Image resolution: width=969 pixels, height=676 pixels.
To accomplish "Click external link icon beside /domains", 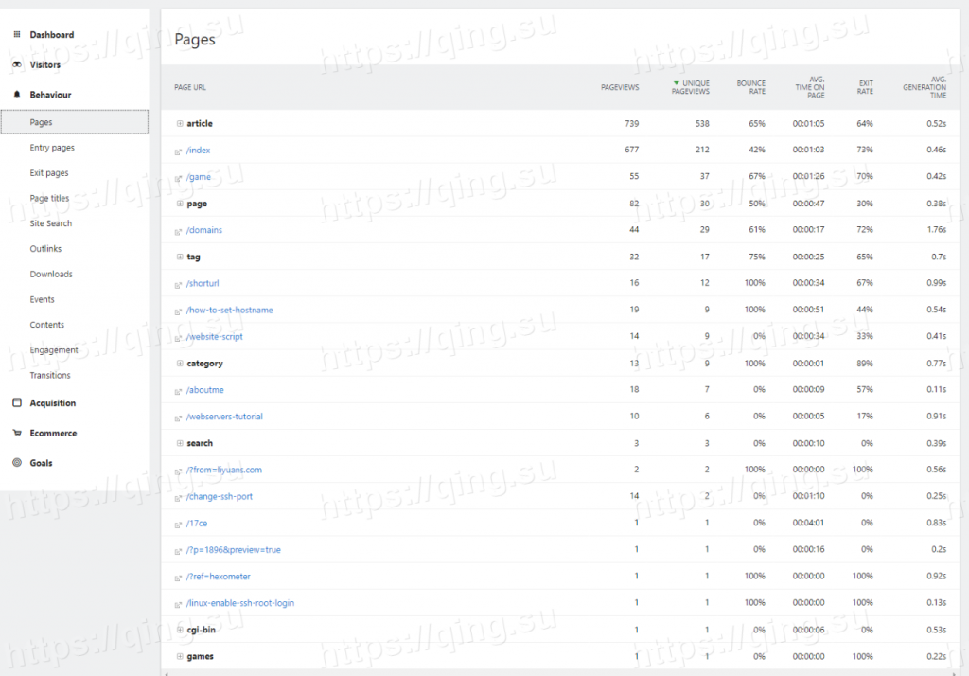I will [x=178, y=231].
